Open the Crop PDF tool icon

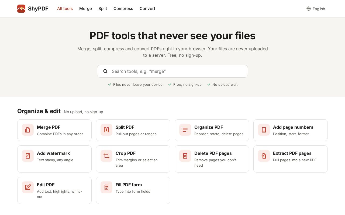[106, 156]
